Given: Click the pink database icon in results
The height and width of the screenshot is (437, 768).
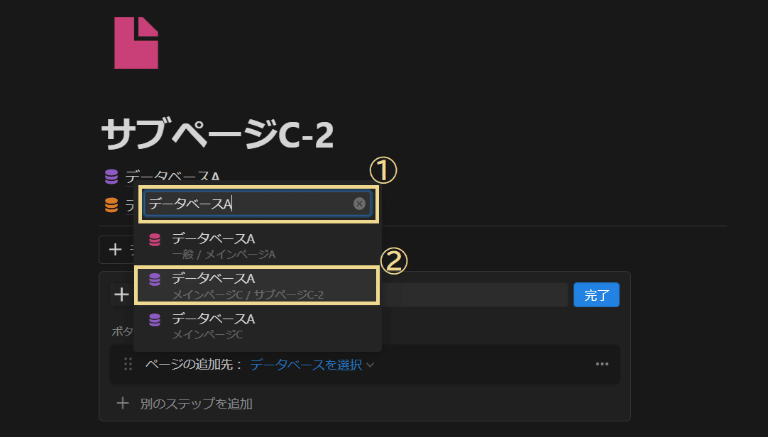Looking at the screenshot, I should (x=155, y=239).
